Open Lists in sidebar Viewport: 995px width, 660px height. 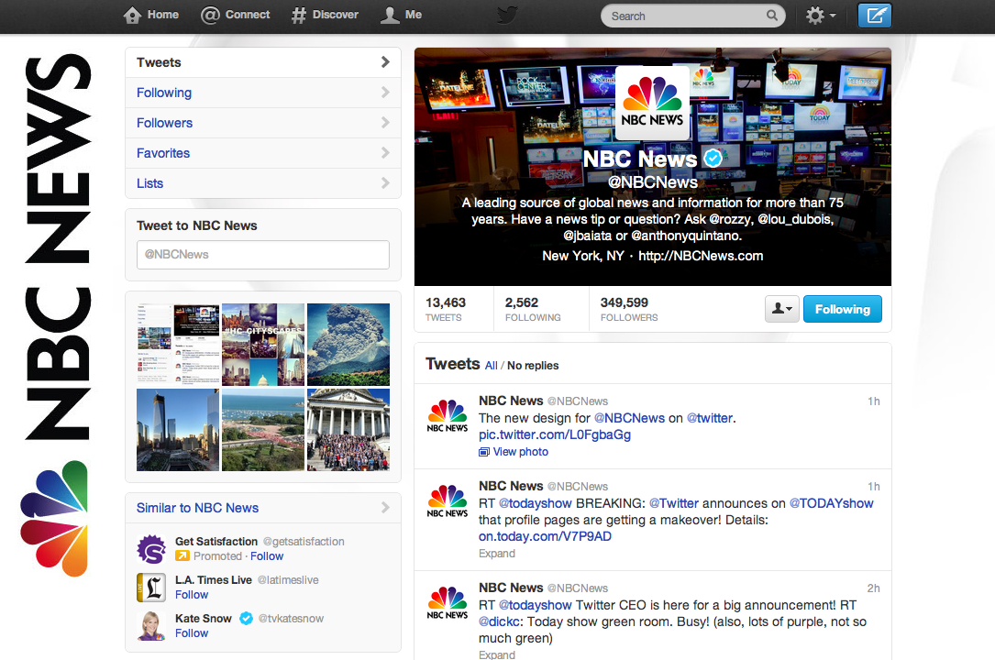tap(263, 183)
